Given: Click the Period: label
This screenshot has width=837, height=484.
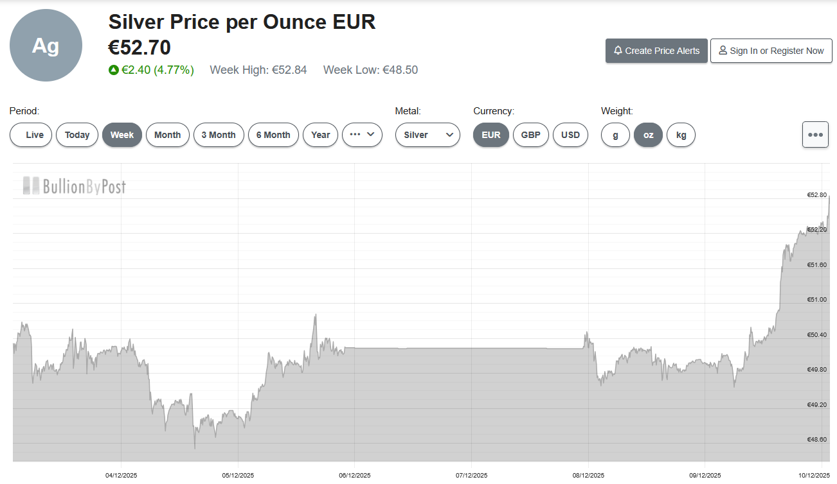Looking at the screenshot, I should tap(24, 111).
